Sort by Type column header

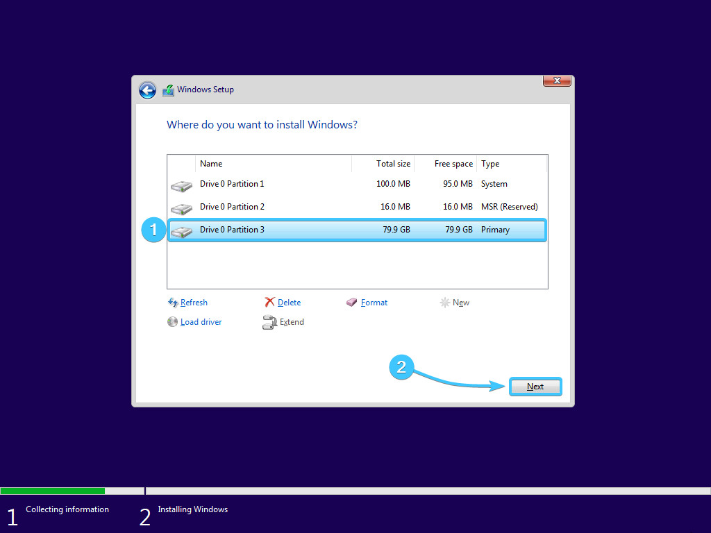pyautogui.click(x=490, y=164)
